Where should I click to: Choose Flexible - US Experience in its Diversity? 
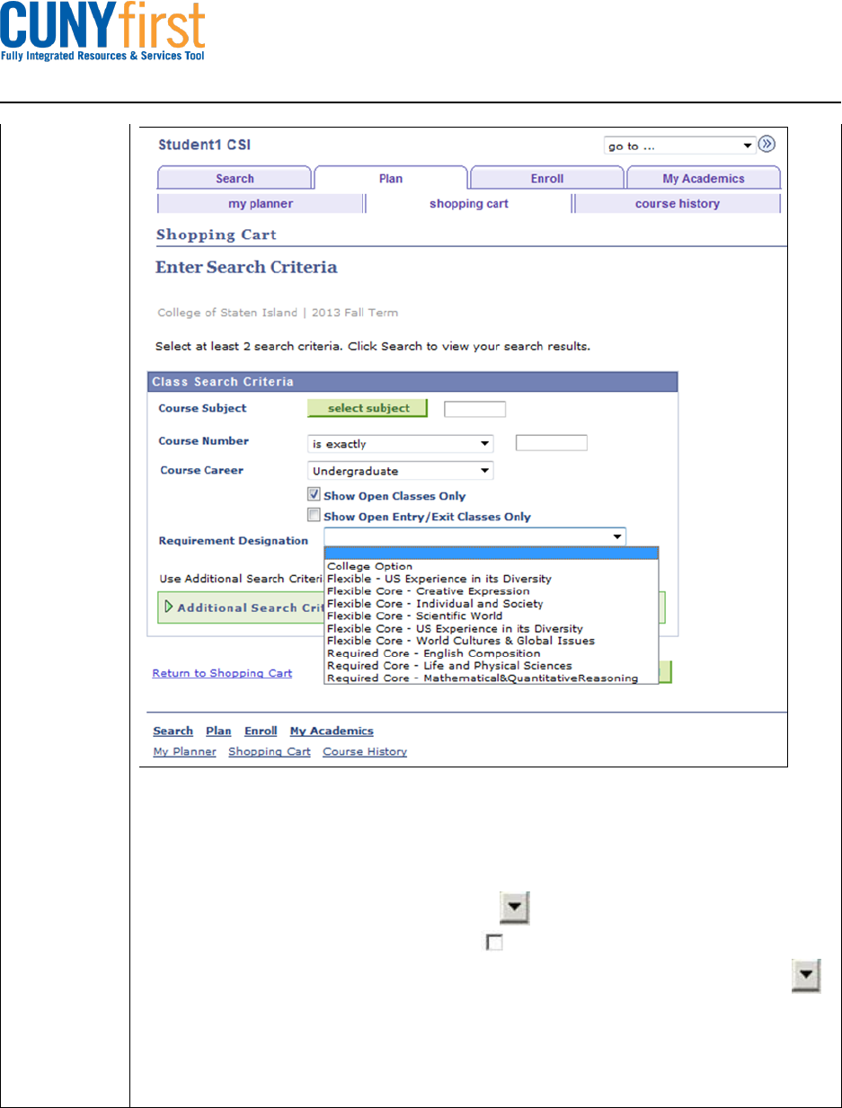click(x=492, y=579)
